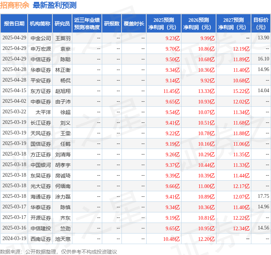The image size is (271, 255).
Task: Sort by the 研报数 column header
Action: pos(112,24)
